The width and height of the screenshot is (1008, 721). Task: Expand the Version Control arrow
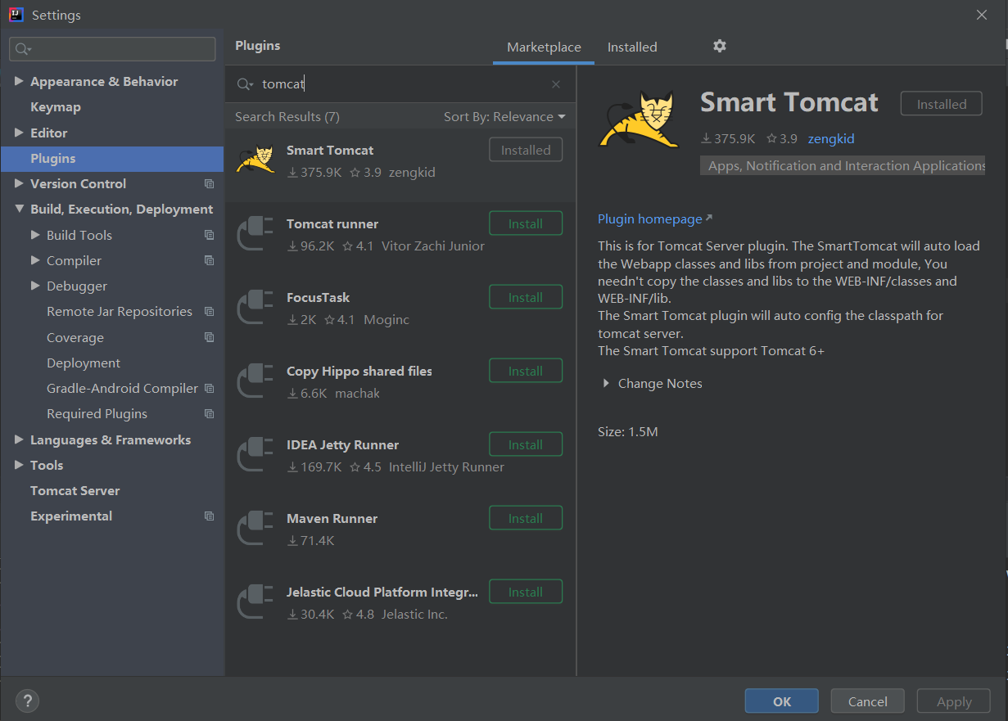click(19, 184)
